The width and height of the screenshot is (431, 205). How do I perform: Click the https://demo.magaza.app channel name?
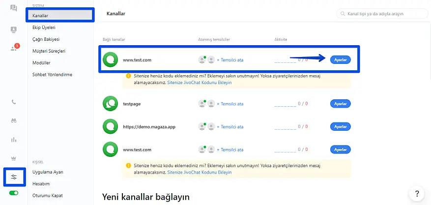149,127
